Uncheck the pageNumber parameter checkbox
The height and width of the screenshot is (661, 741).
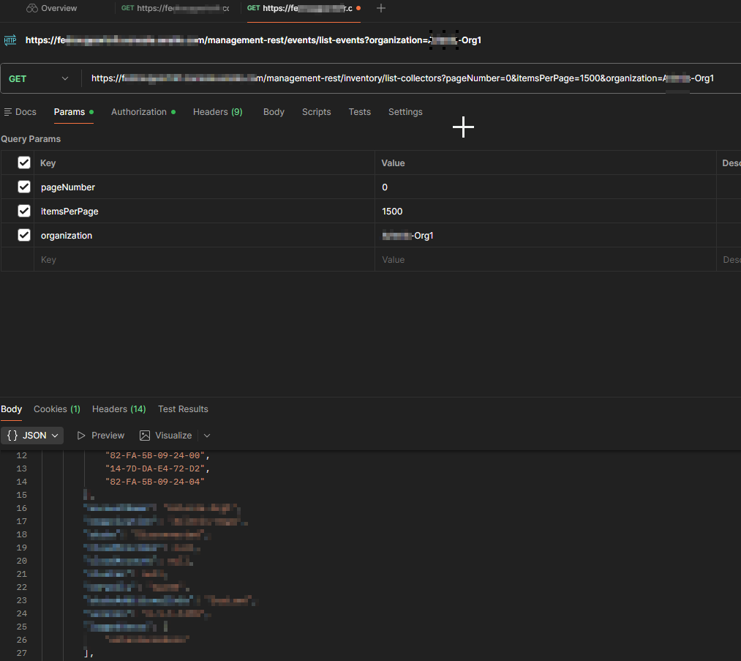tap(24, 187)
